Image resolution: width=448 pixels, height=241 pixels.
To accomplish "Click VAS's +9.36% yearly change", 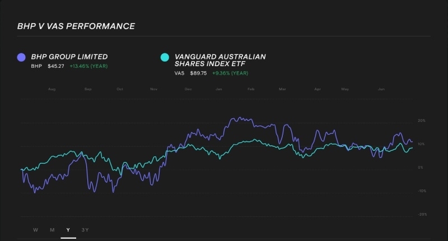I will point(230,72).
